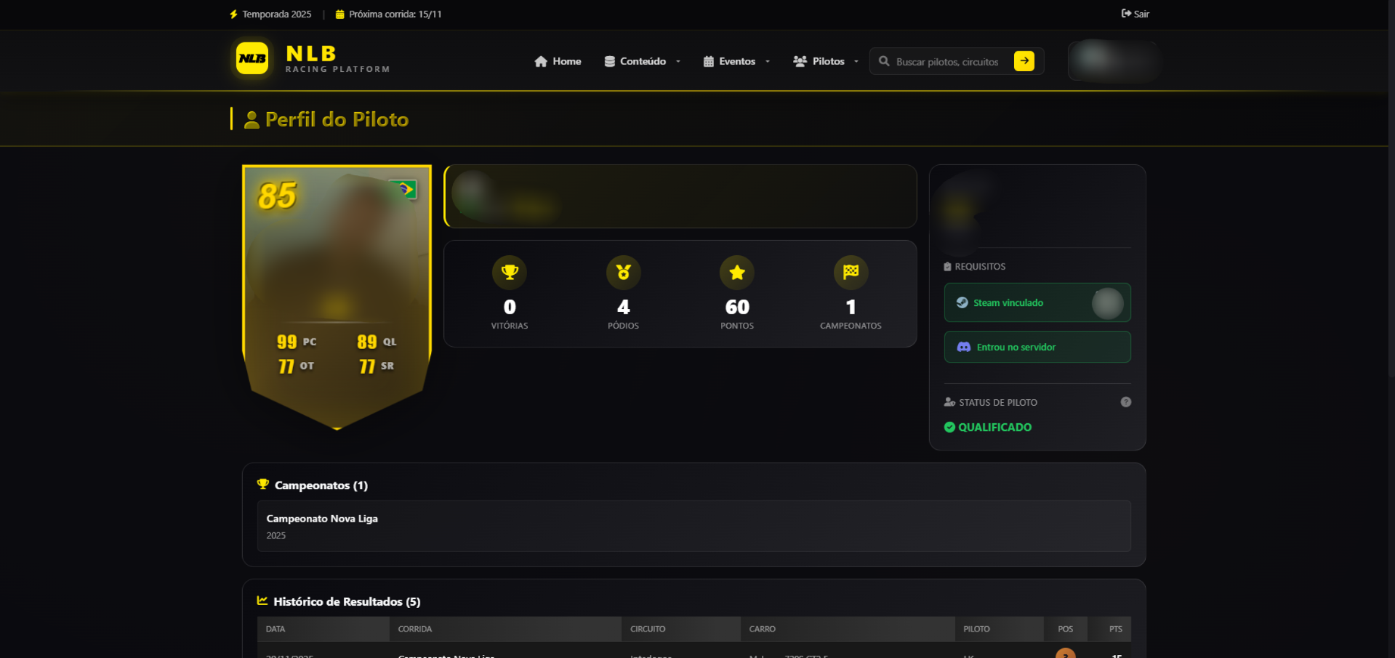Expand the Conteúdo dropdown menu
Viewport: 1395px width, 658px height.
[x=642, y=61]
